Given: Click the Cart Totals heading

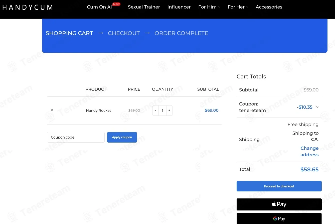Looking at the screenshot, I should coord(251,77).
